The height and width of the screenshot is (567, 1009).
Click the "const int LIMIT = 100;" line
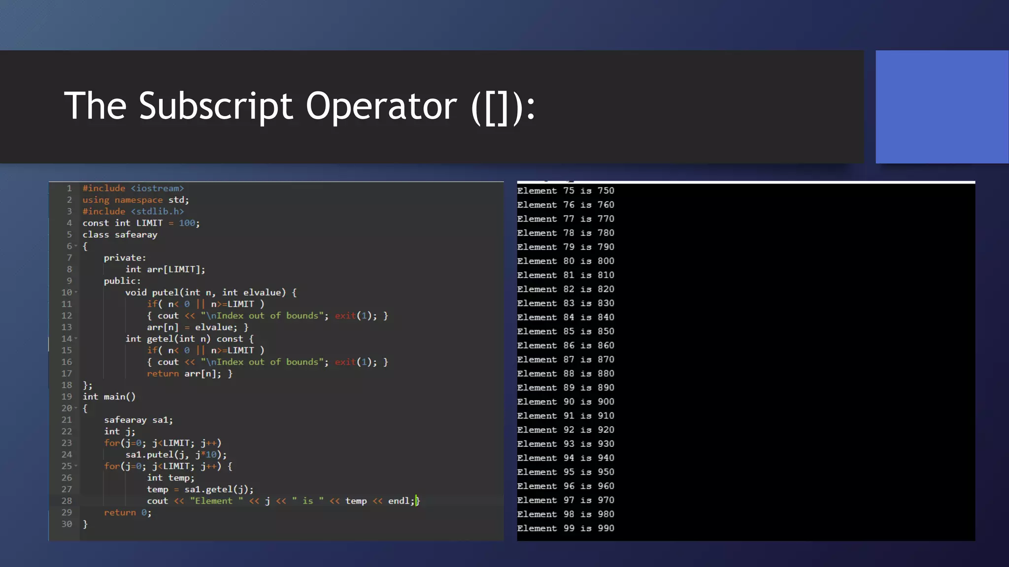click(141, 223)
